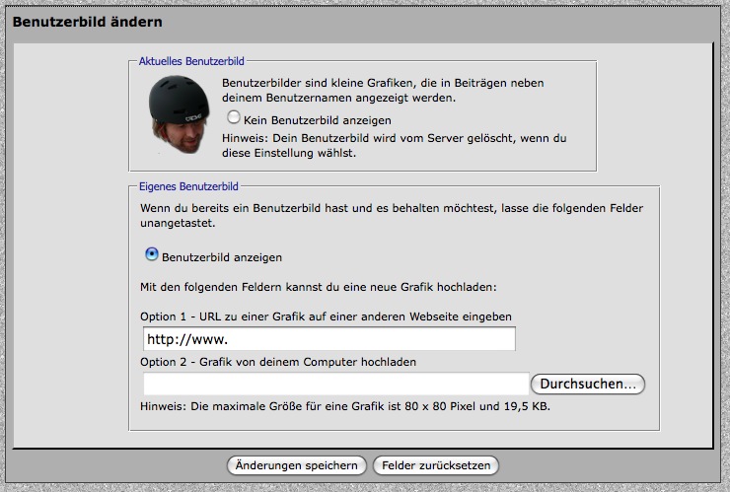Viewport: 730px width, 492px height.
Task: Click the Benutzerbild ändern heading
Action: (x=88, y=22)
